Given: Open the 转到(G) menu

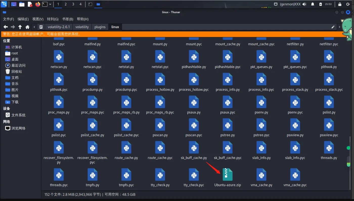Looking at the screenshot, I should 53,19.
